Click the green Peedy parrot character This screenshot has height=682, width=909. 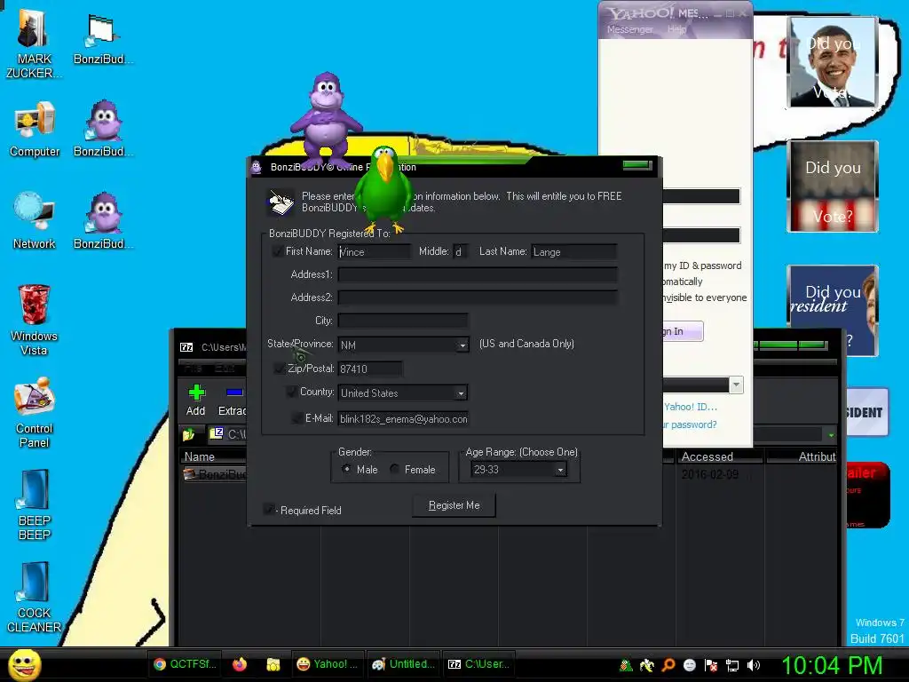pos(383,189)
